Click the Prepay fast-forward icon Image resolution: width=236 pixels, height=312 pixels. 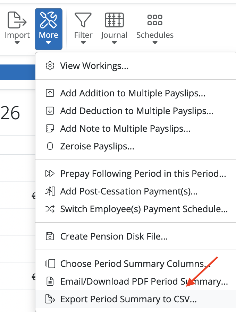point(50,174)
